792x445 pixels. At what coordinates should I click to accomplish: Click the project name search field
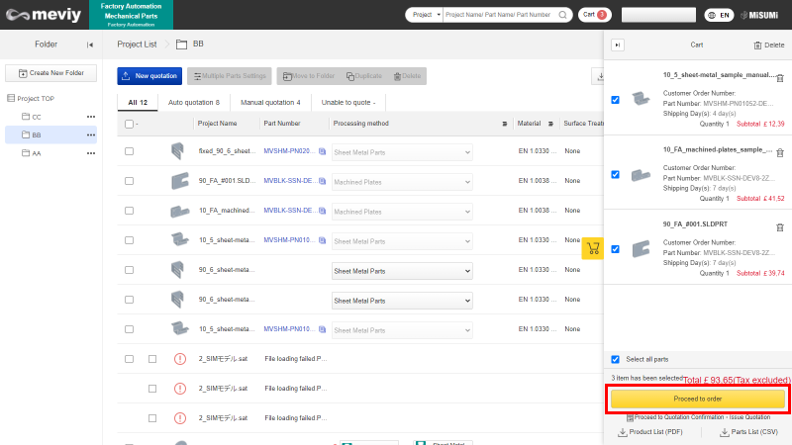click(498, 15)
